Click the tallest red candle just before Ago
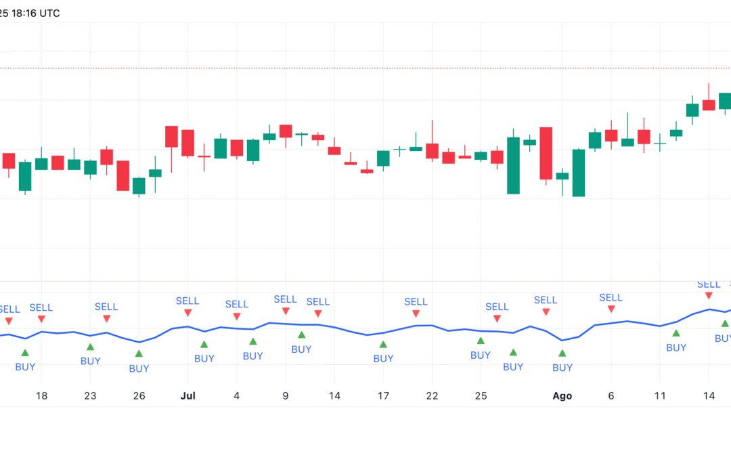The width and height of the screenshot is (731, 457). [x=546, y=153]
